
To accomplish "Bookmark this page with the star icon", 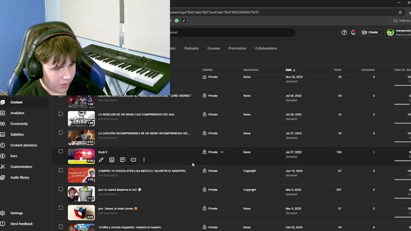I will pos(400,12).
